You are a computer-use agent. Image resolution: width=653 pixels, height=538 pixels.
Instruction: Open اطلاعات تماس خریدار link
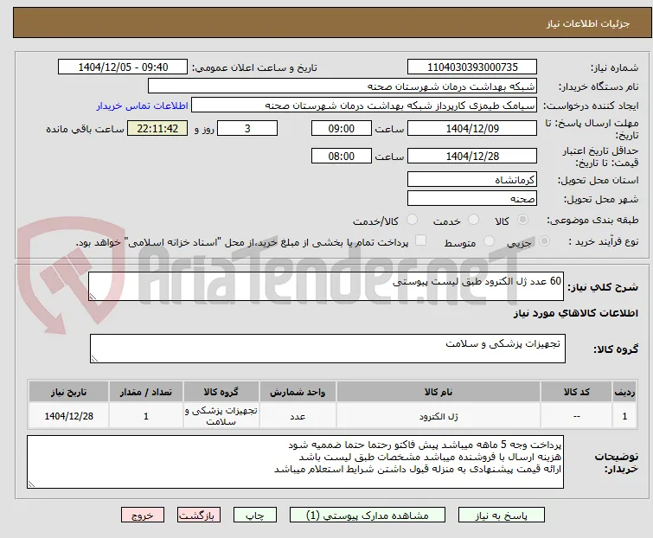[143, 106]
